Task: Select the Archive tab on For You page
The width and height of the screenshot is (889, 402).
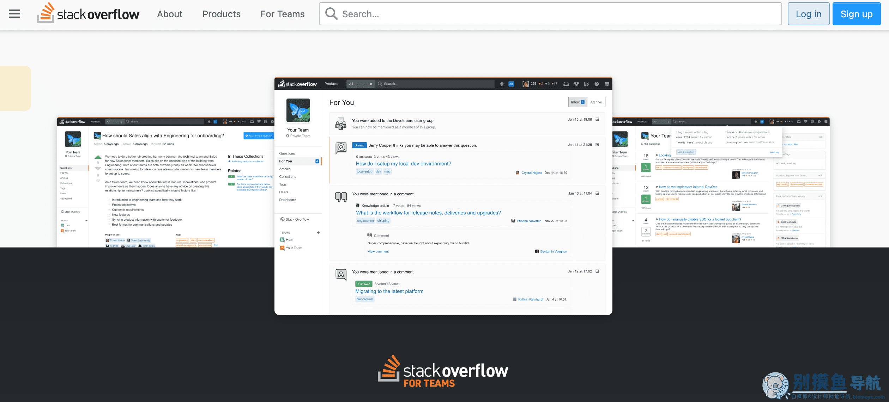Action: point(596,102)
